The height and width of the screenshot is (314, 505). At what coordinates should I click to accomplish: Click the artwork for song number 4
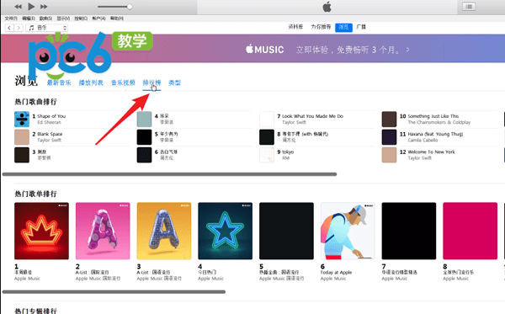click(x=144, y=120)
